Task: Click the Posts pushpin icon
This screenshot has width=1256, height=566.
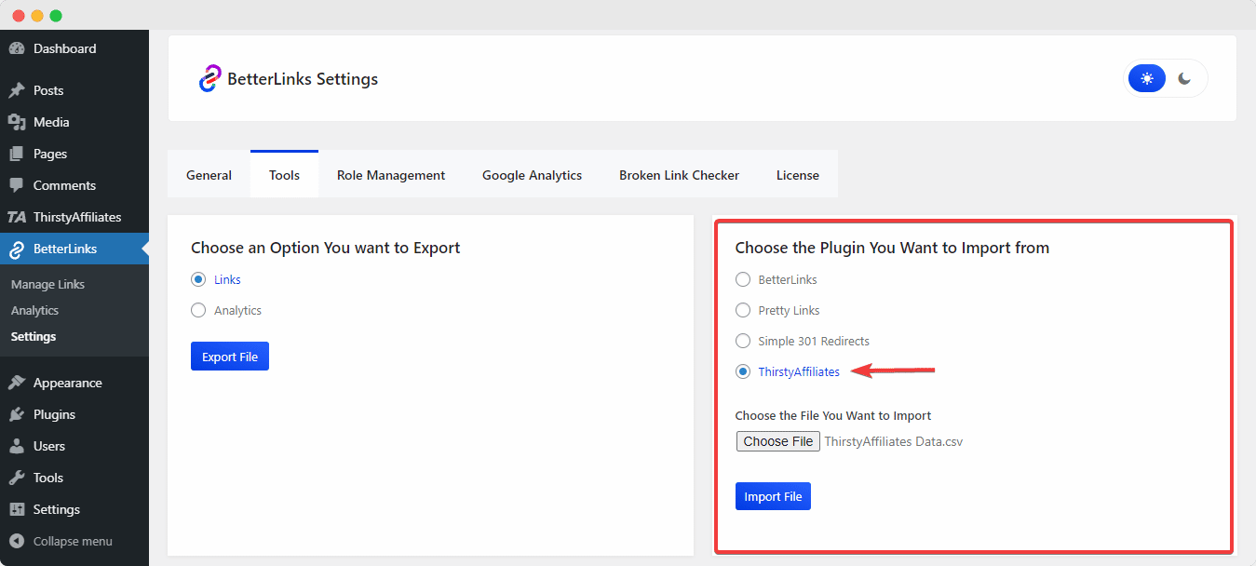Action: pos(17,90)
